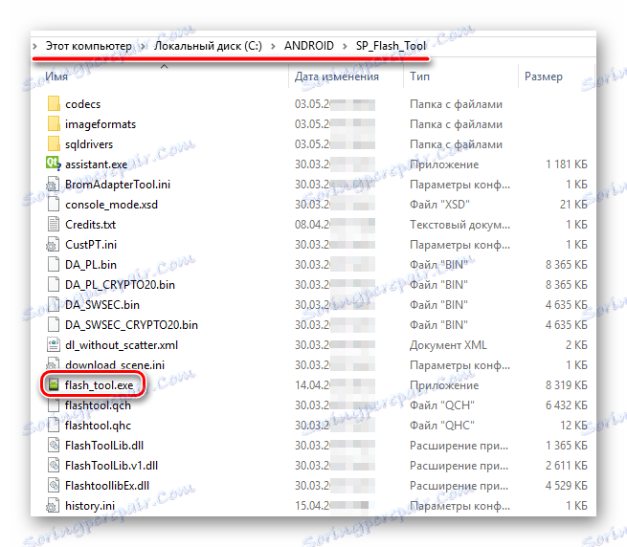This screenshot has height=547, width=627.
Task: Click the DA_SWSEC.bin file icon
Action: click(54, 304)
